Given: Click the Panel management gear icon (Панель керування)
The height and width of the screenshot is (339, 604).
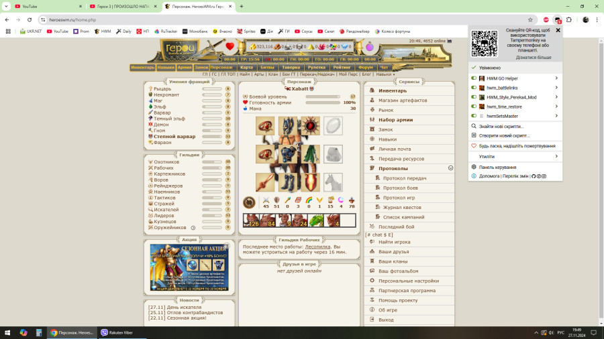Looking at the screenshot, I should (474, 167).
